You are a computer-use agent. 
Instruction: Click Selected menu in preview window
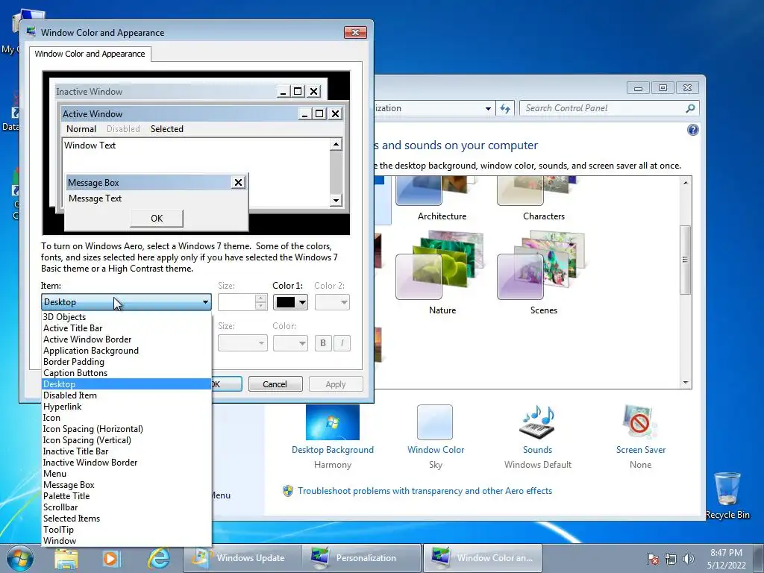click(166, 128)
